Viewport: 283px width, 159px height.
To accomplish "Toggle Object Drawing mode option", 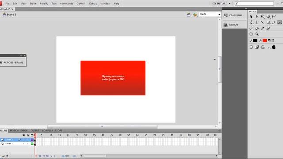I will (x=251, y=47).
